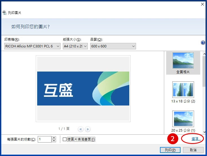
Task: Go to next page arrow under preview
Action: 88,129
